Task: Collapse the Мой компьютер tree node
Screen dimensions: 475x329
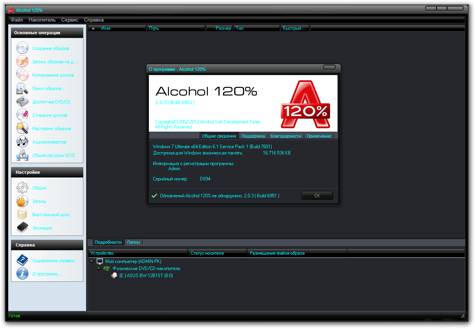Action: pos(92,261)
